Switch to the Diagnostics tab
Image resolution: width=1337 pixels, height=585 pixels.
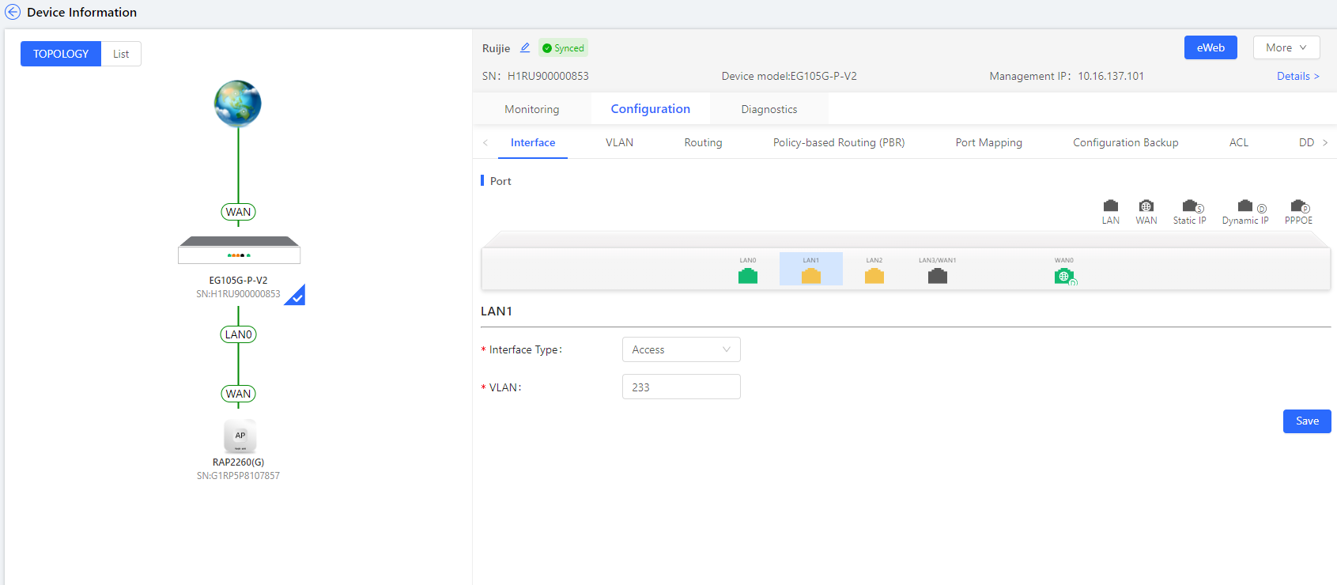click(769, 109)
